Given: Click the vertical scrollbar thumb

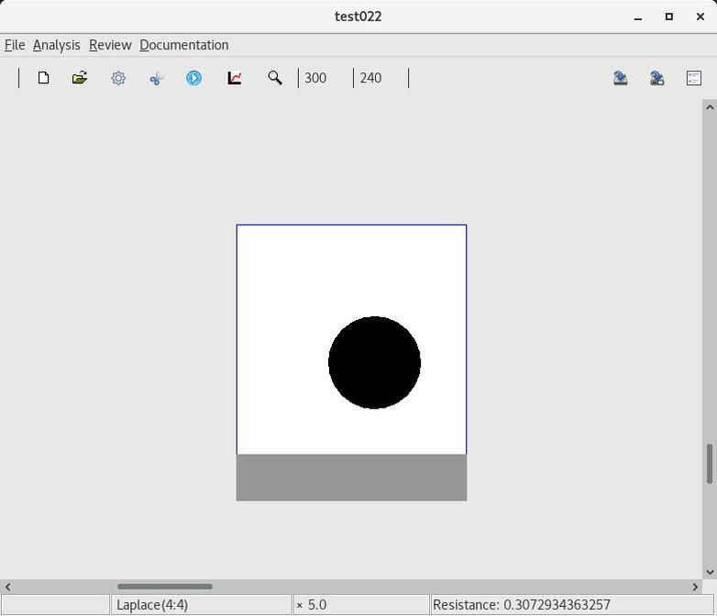Looking at the screenshot, I should pos(709,464).
